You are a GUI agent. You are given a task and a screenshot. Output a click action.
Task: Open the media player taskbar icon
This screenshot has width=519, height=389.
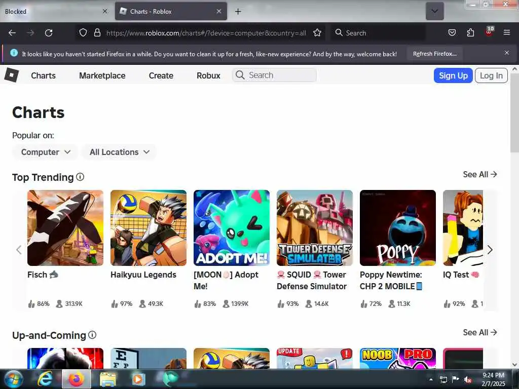[139, 379]
